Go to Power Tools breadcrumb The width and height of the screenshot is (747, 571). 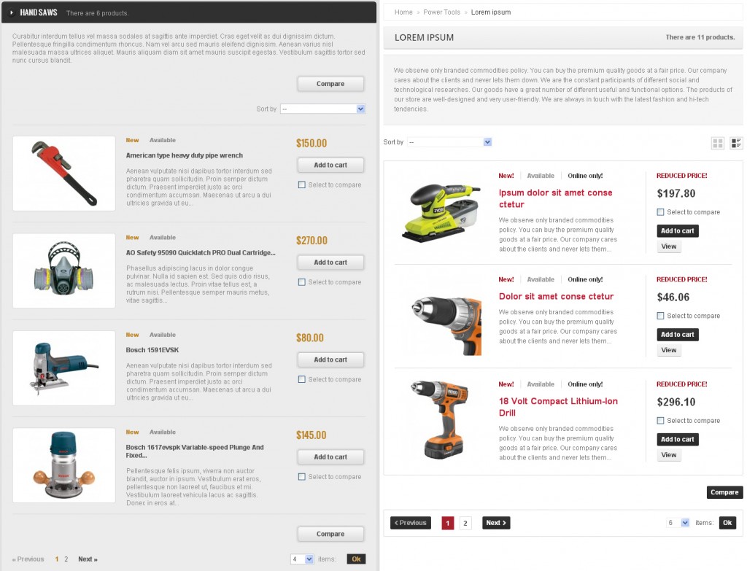coord(441,12)
